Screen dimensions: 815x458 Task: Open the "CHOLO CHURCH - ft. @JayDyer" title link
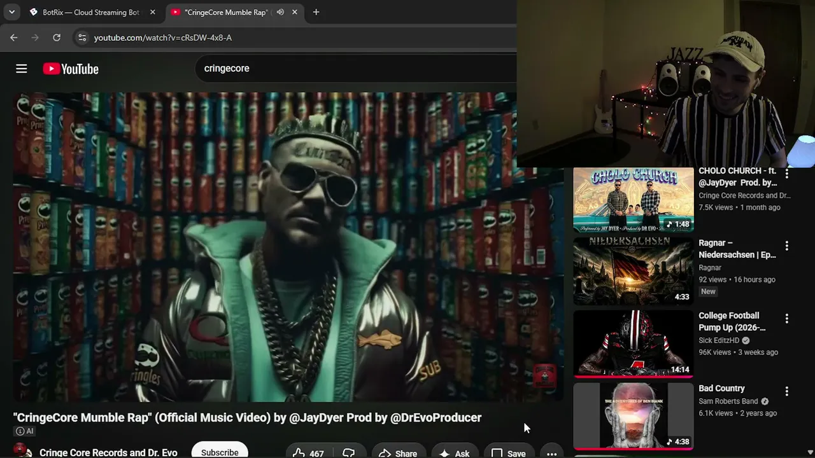click(738, 177)
